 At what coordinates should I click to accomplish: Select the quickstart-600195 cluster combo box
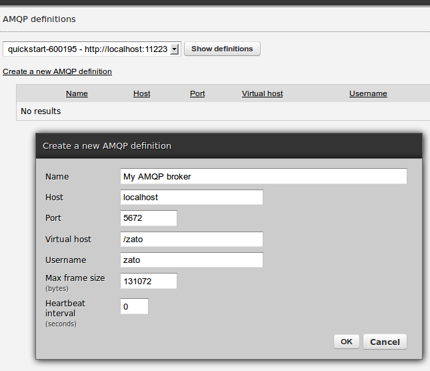92,49
